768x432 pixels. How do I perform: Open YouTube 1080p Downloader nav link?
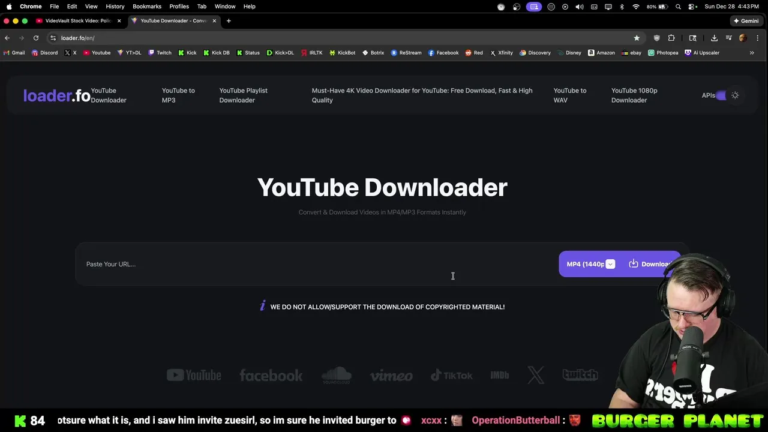[634, 95]
